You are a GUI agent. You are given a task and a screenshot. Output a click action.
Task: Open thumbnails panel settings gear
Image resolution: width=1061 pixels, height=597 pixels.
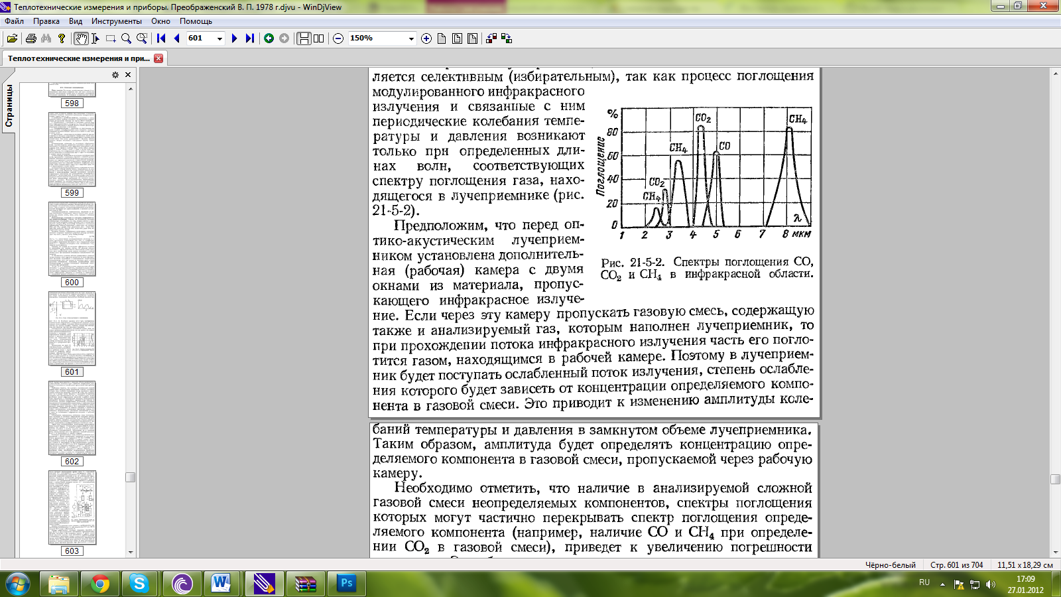[x=115, y=75]
